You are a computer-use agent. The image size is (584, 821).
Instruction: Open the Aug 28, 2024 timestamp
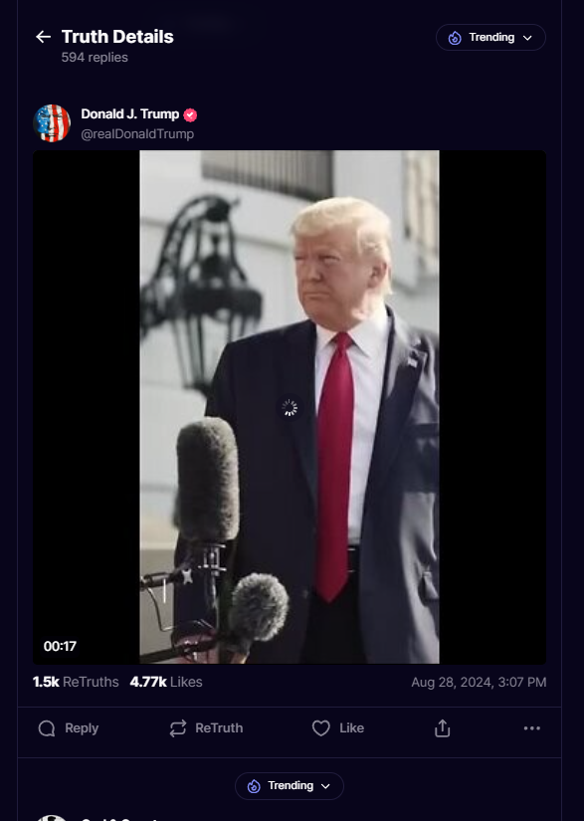click(x=479, y=683)
